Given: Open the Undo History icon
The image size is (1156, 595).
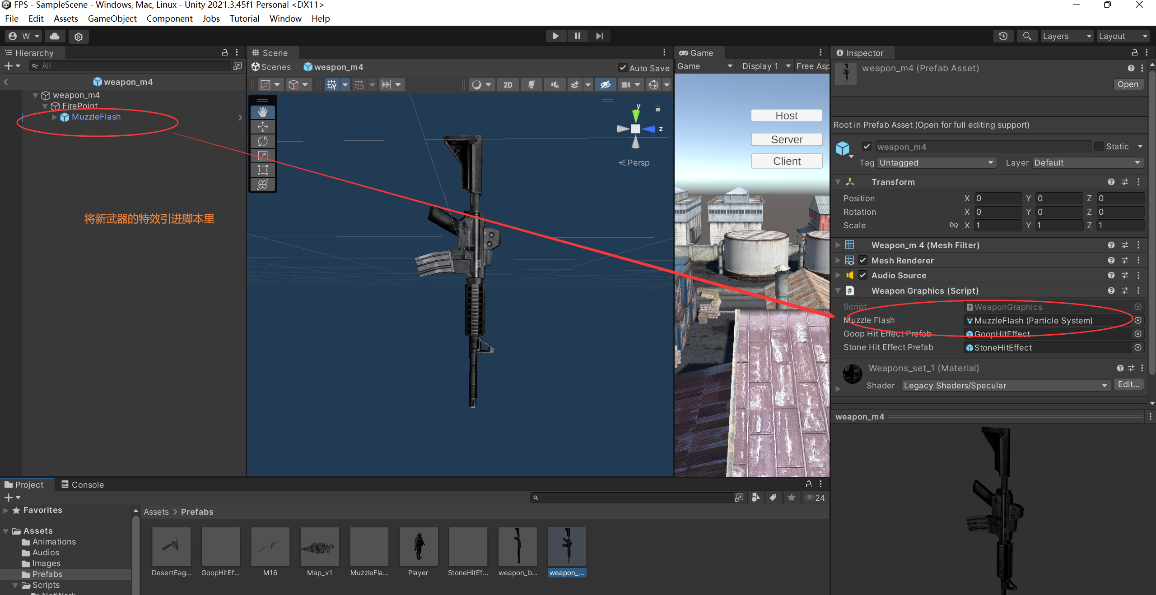Looking at the screenshot, I should tap(1003, 36).
